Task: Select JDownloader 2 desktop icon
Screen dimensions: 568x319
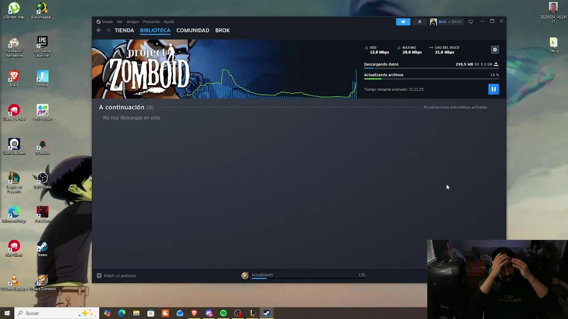Action: (42, 11)
